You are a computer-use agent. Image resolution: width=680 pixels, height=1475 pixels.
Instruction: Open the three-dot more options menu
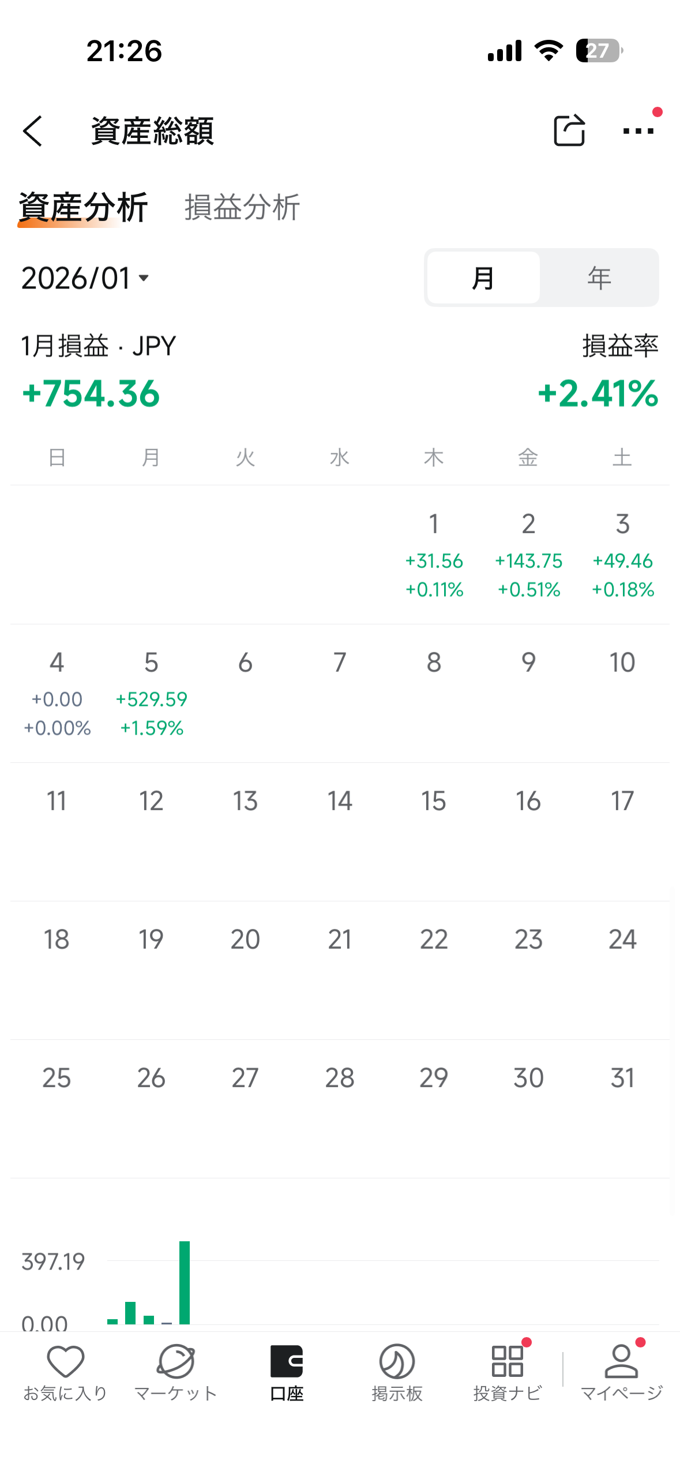tap(638, 131)
